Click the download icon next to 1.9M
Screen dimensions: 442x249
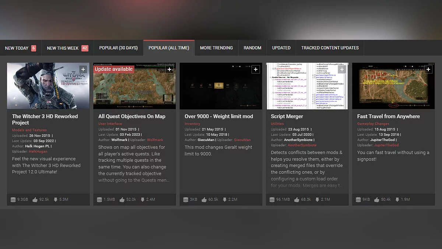(397, 200)
